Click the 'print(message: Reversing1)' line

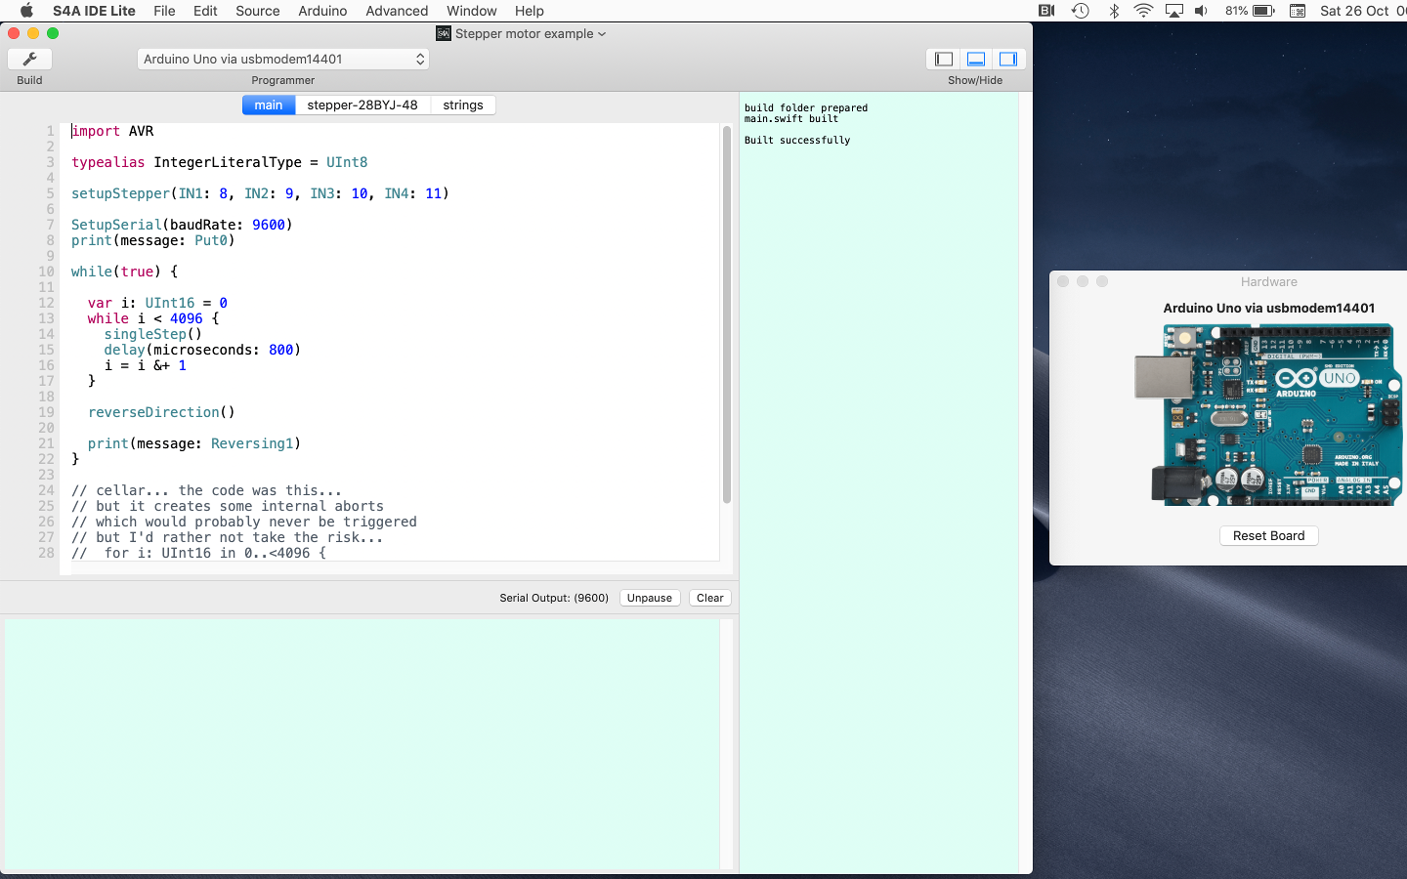pyautogui.click(x=194, y=443)
